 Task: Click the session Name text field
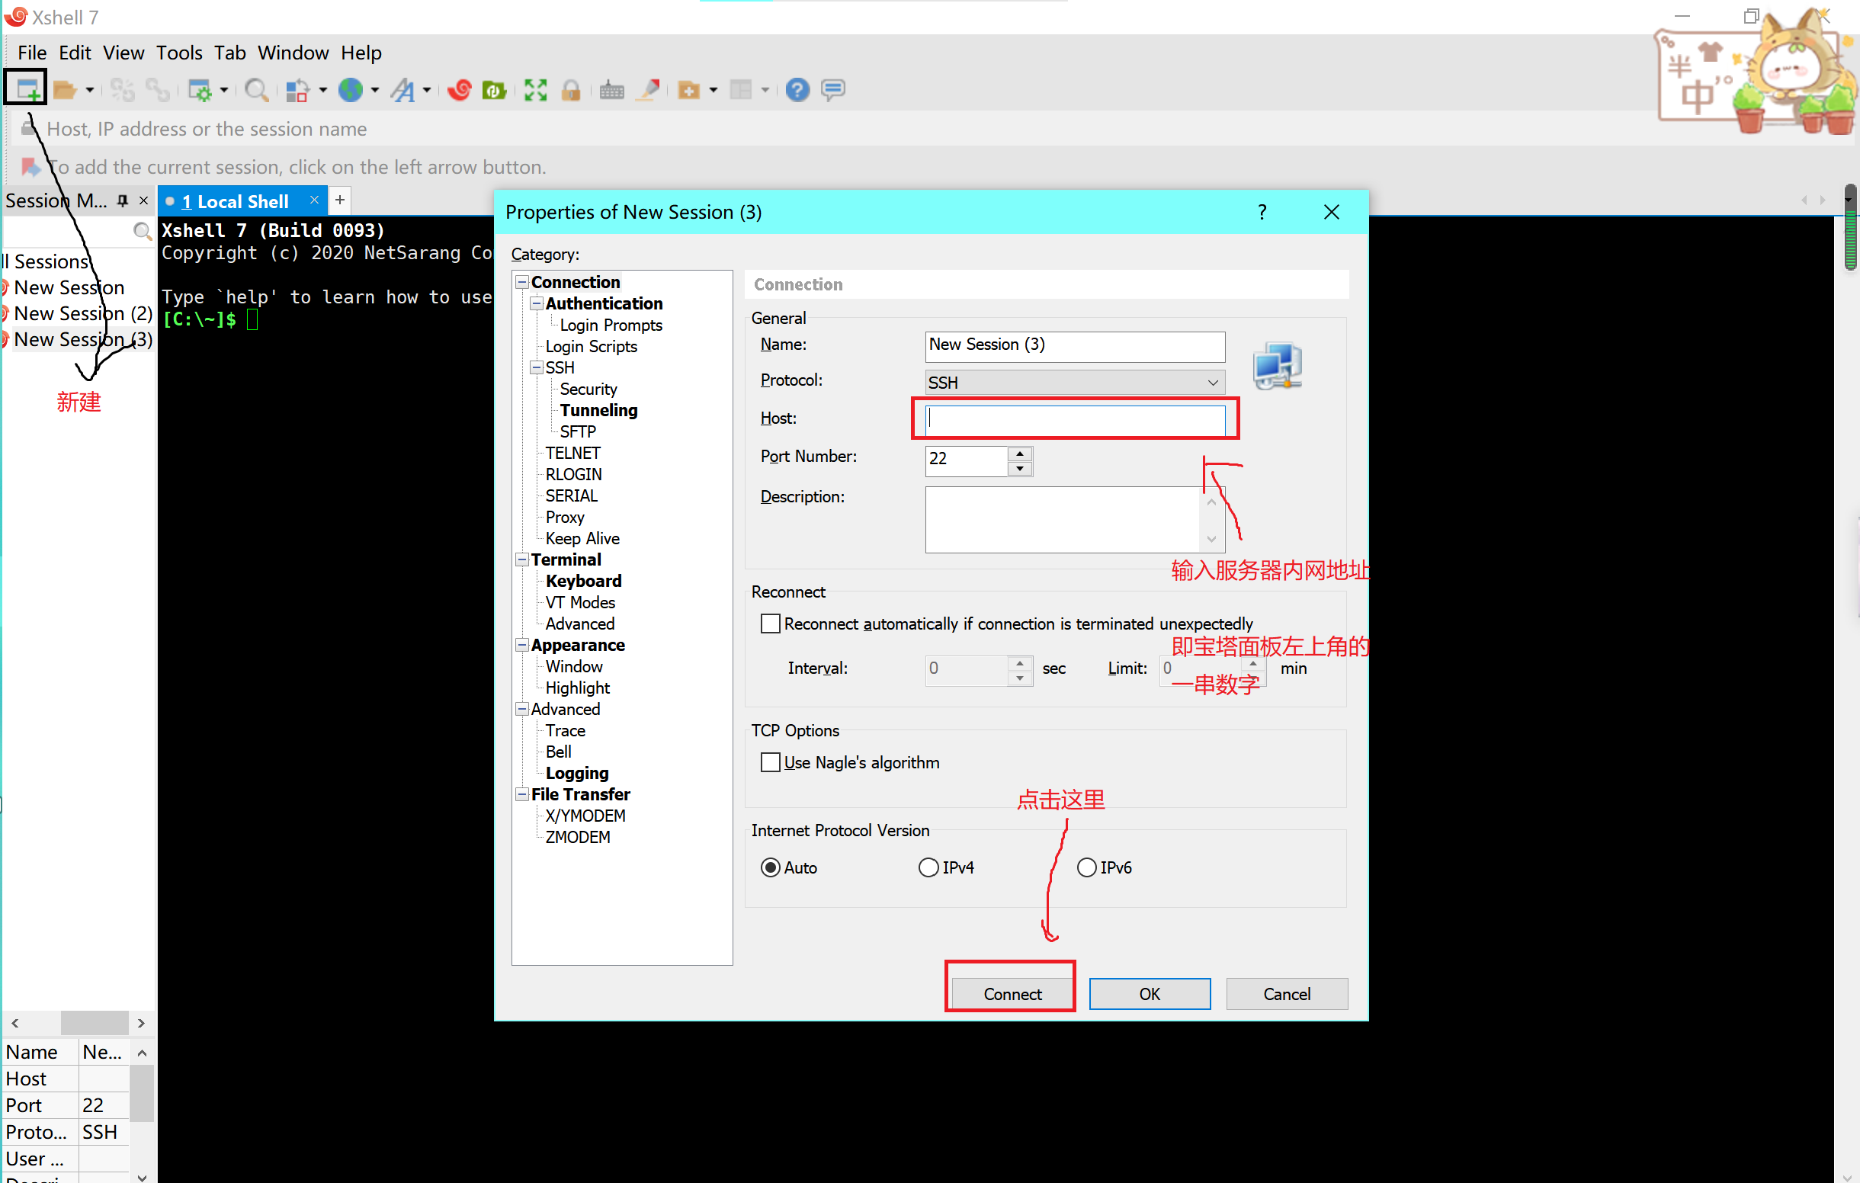pyautogui.click(x=1075, y=347)
